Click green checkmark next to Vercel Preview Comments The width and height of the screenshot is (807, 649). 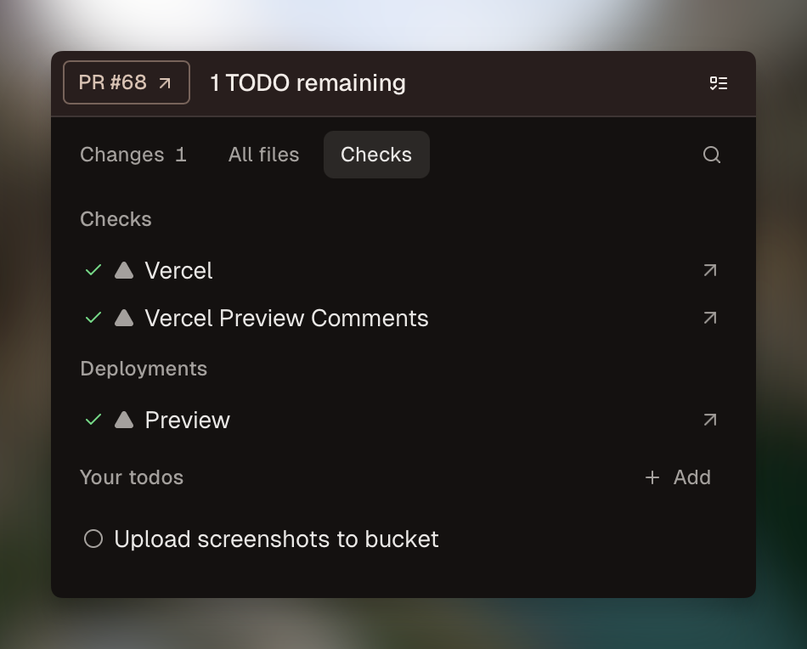click(93, 318)
